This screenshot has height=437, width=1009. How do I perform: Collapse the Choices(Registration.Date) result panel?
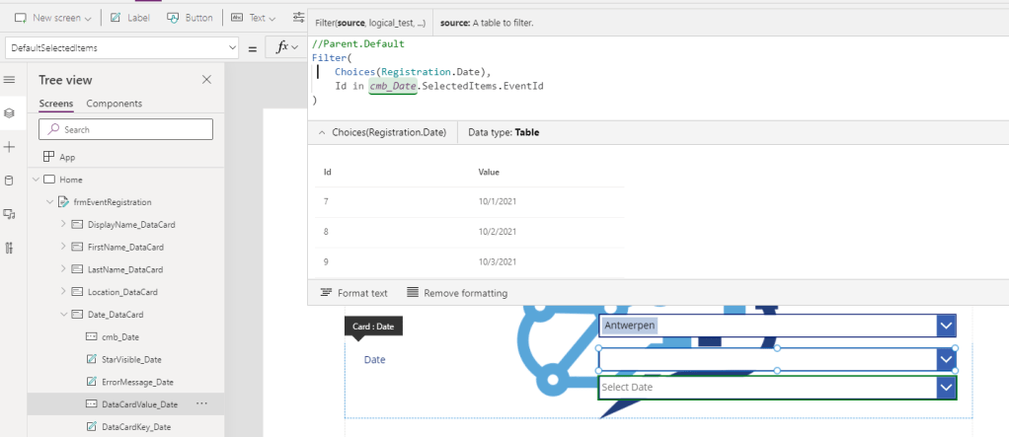(321, 132)
